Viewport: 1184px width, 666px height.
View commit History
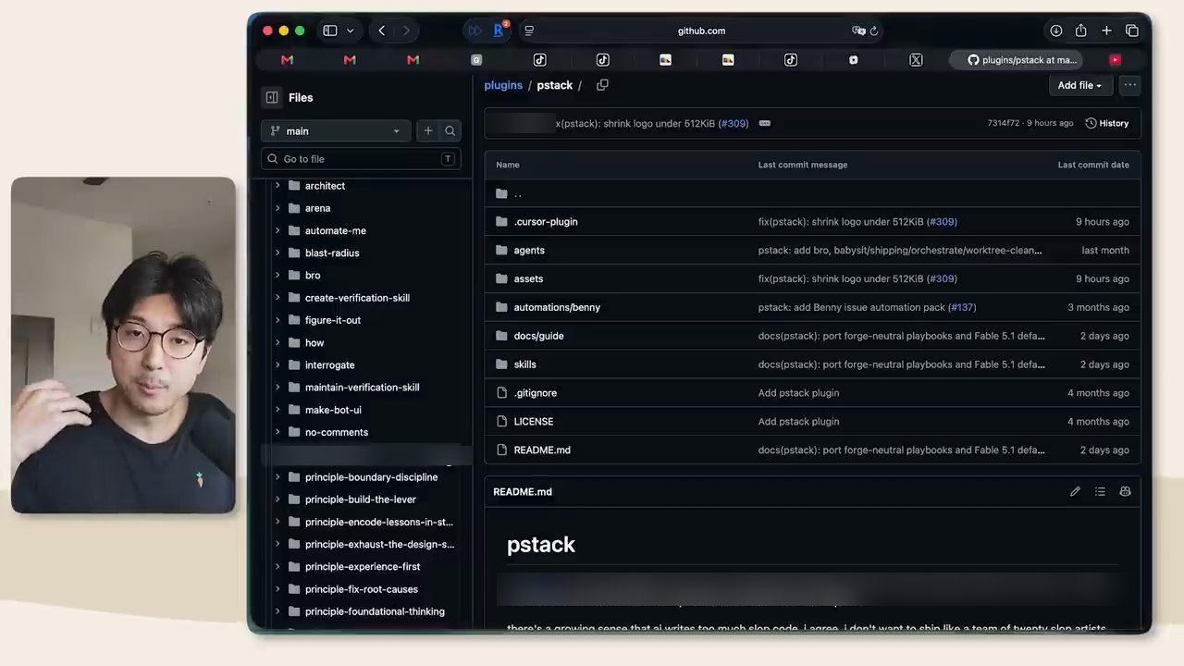pos(1107,123)
